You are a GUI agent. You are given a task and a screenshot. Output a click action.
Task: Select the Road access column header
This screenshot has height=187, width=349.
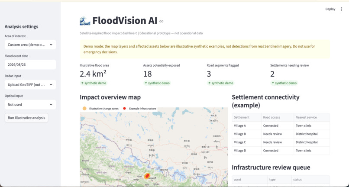point(278,117)
